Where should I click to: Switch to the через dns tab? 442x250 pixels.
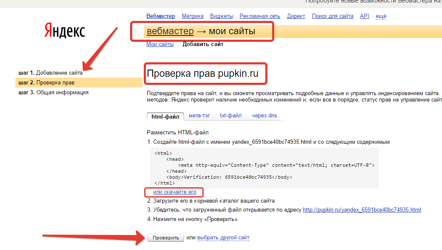point(264,116)
